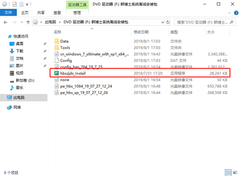Click the pin icon next to 图片
239x176 pixels.
(x=45, y=66)
